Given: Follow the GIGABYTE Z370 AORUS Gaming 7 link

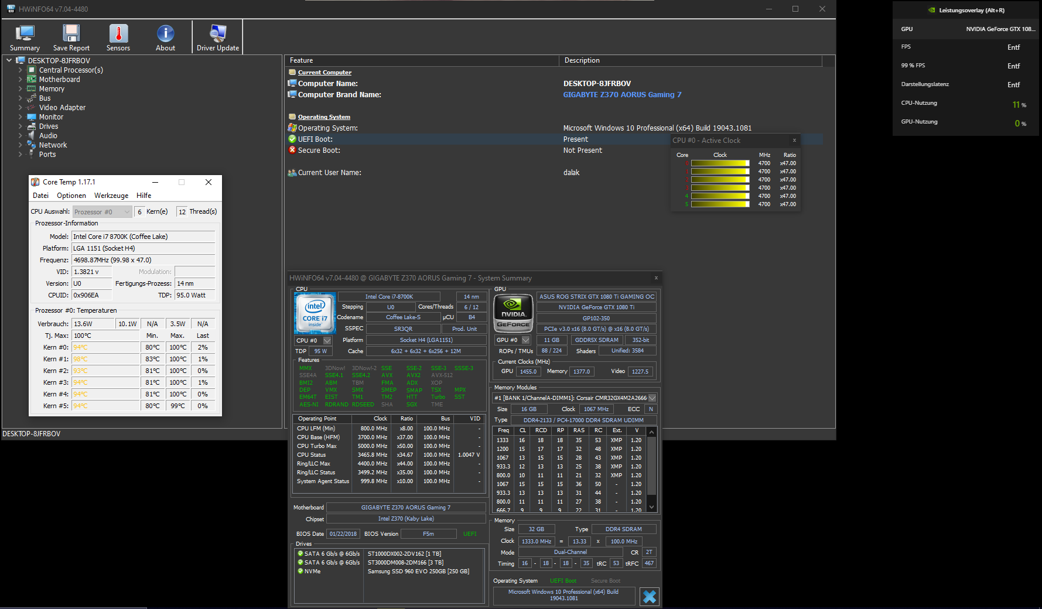Looking at the screenshot, I should click(x=622, y=95).
